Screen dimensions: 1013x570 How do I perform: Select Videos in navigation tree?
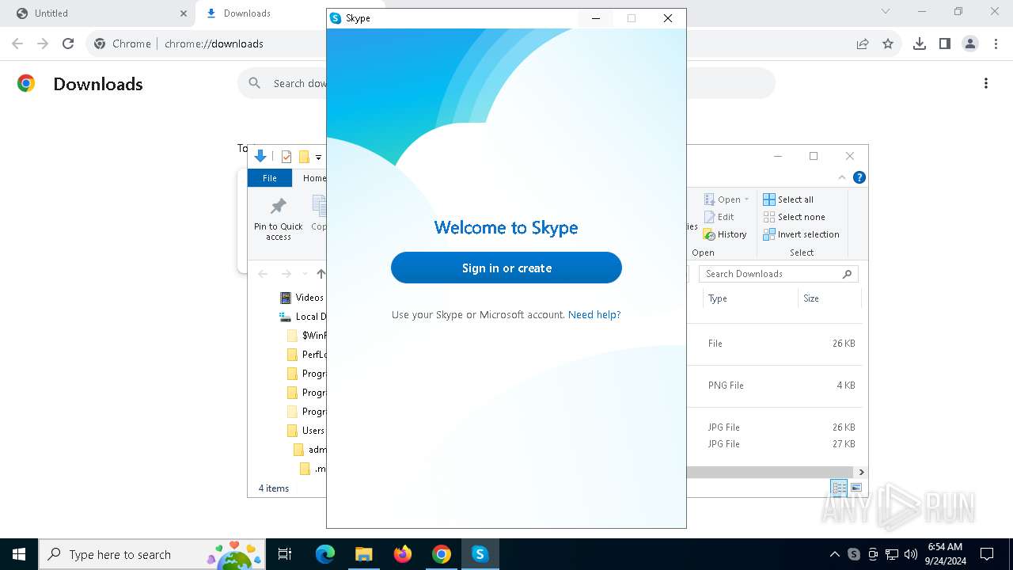302,298
